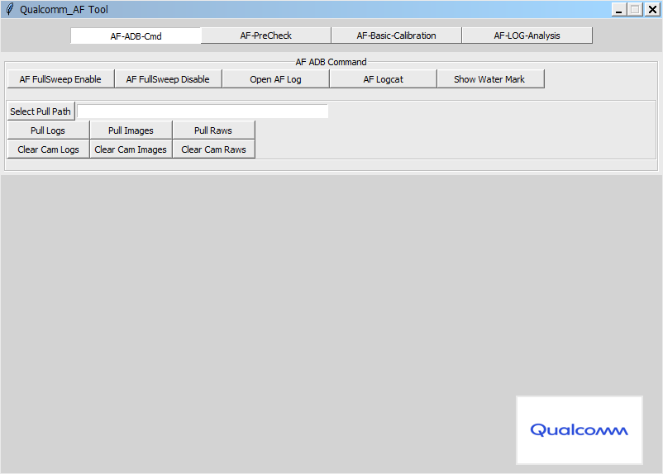The image size is (663, 474).
Task: Clear Cam Logs from the device
Action: (x=48, y=149)
